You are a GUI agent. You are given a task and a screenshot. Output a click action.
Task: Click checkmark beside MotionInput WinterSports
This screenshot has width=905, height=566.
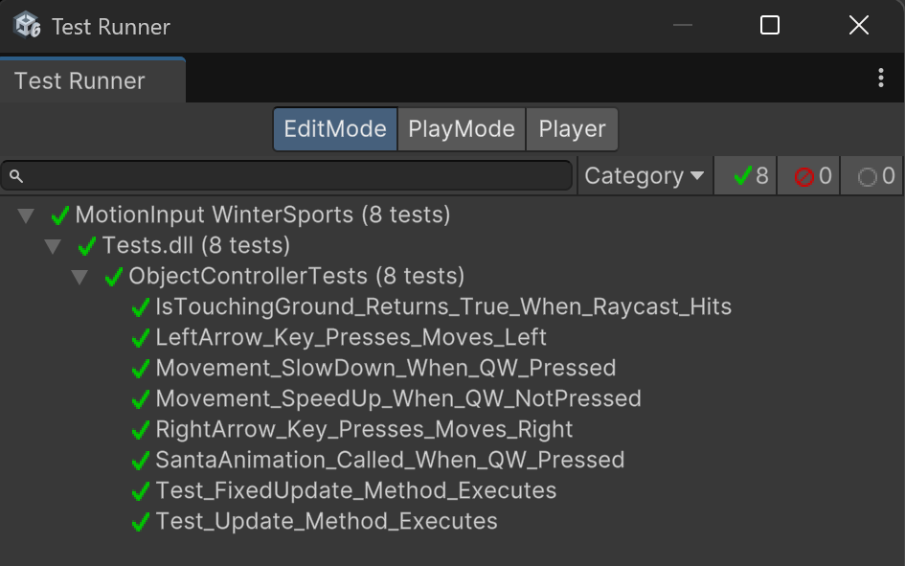tap(60, 215)
